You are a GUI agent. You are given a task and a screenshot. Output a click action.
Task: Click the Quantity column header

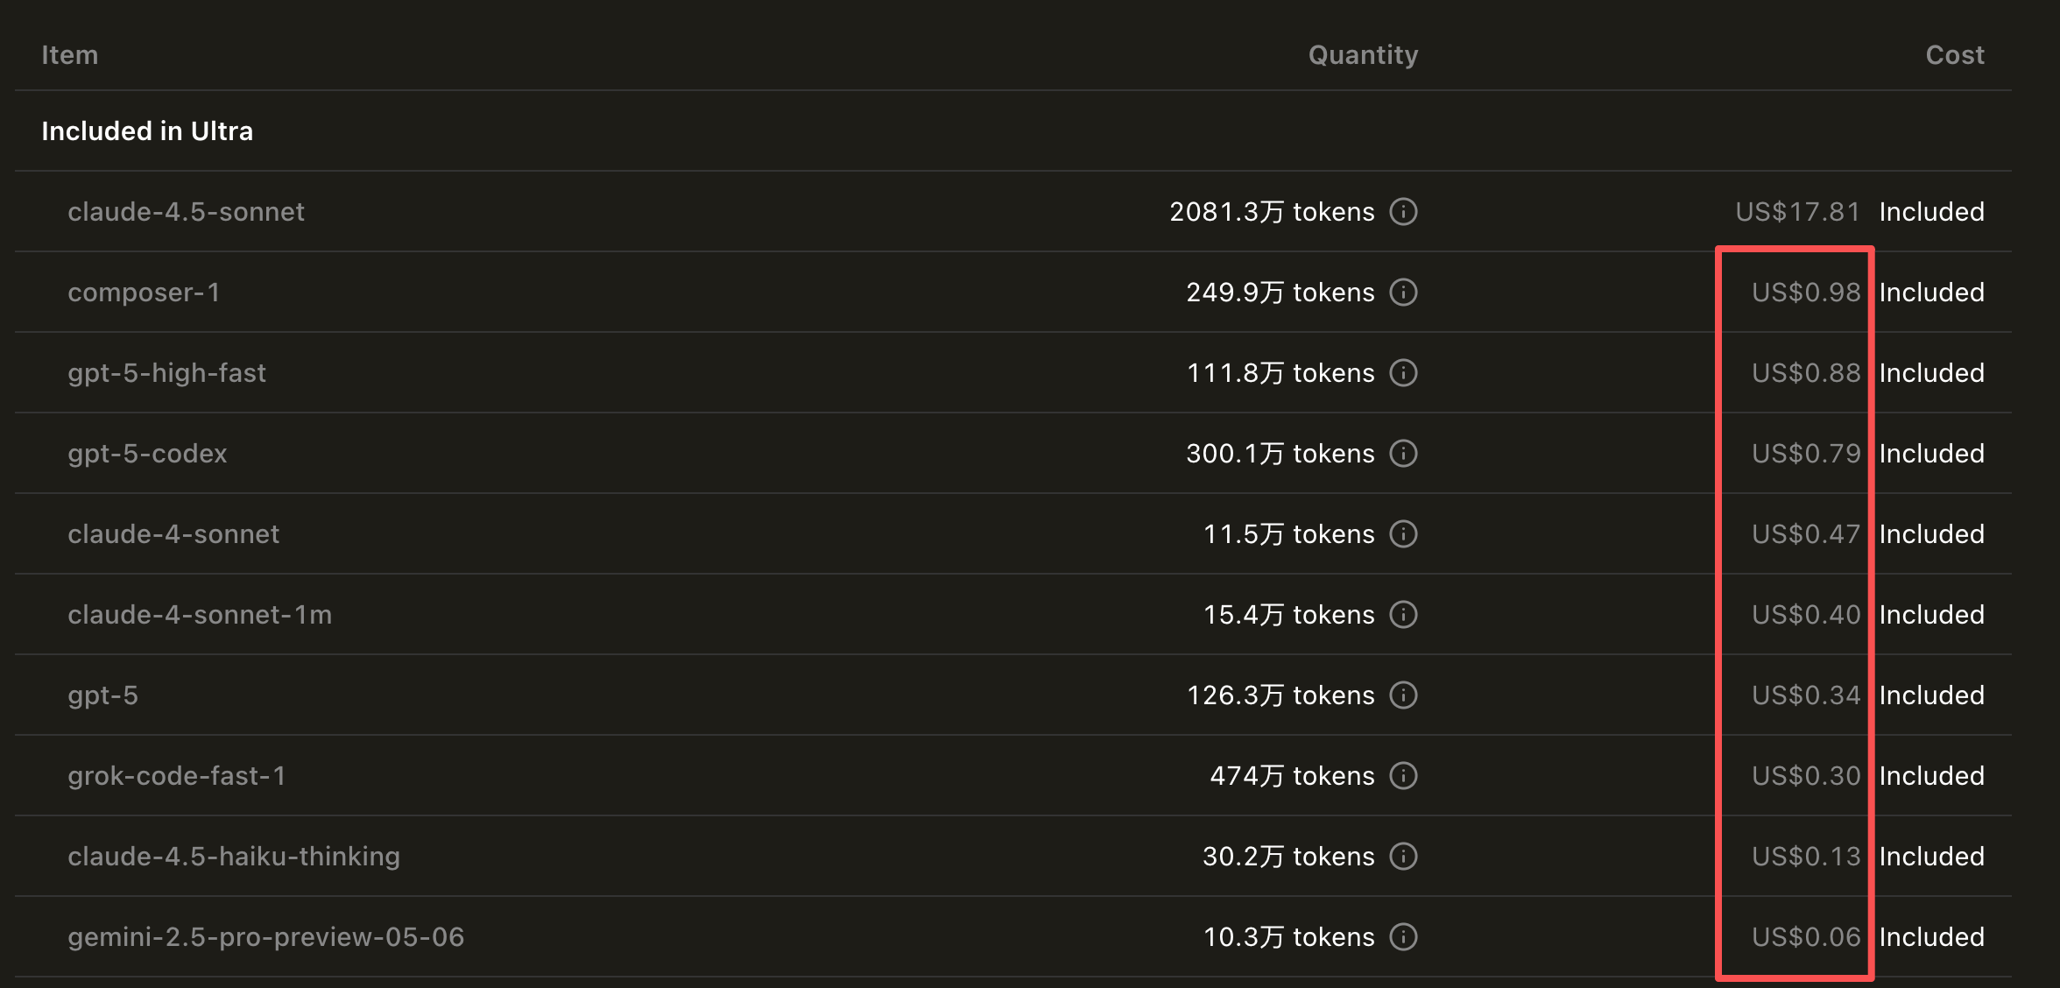1363,55
